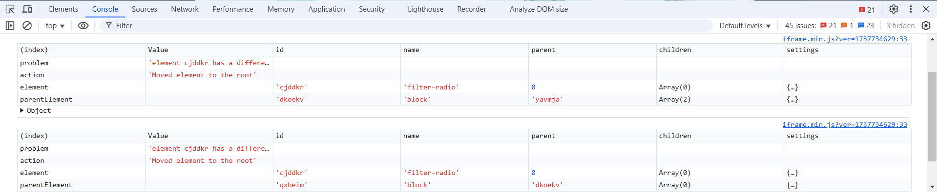The height and width of the screenshot is (192, 937).
Task: Open console settings gear icon
Action: click(926, 26)
